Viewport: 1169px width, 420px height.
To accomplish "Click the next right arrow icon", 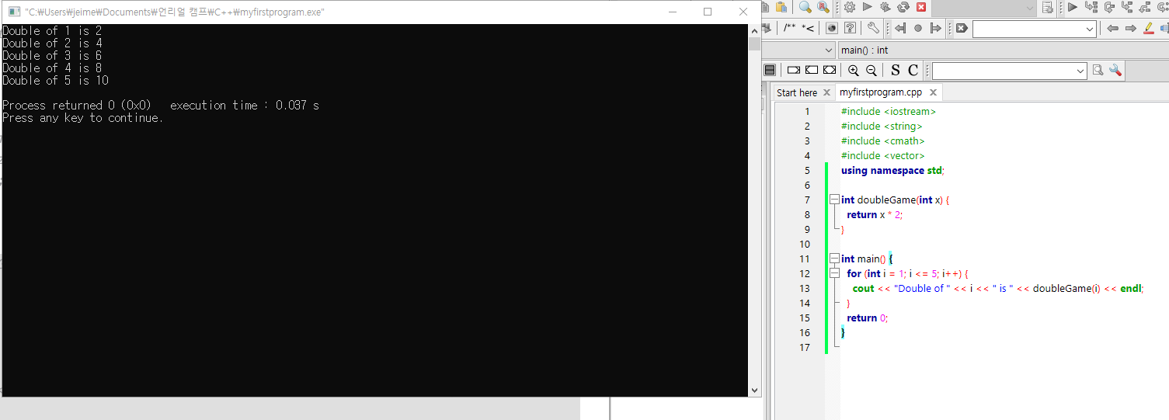I will click(x=1131, y=28).
